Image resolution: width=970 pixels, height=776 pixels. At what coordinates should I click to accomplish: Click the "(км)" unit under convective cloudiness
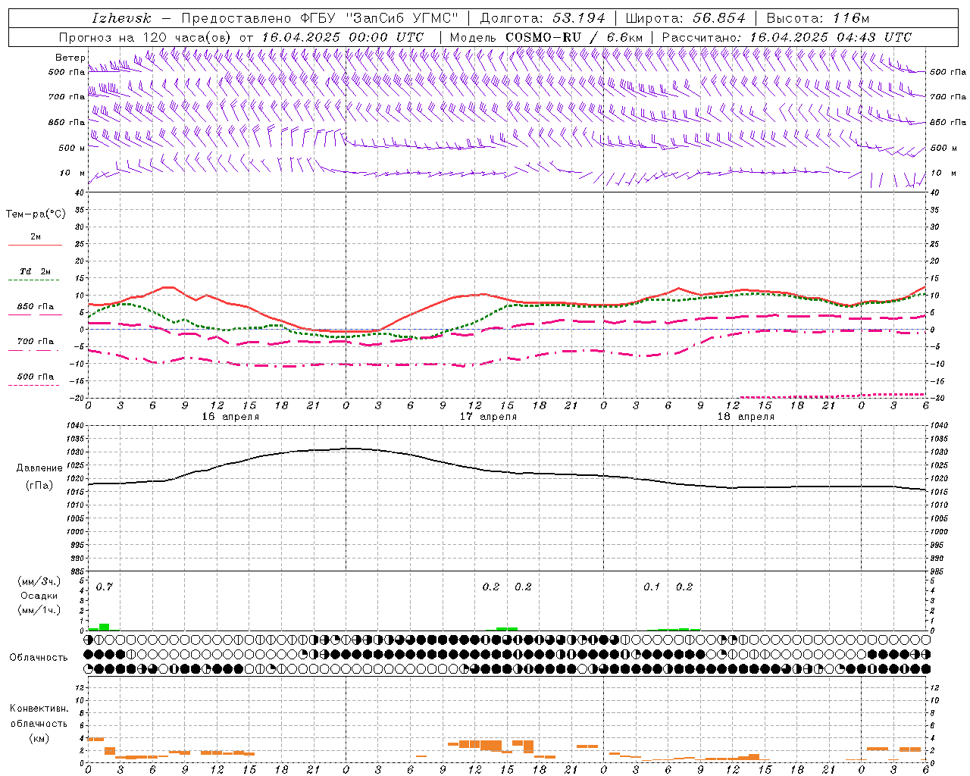pyautogui.click(x=39, y=738)
